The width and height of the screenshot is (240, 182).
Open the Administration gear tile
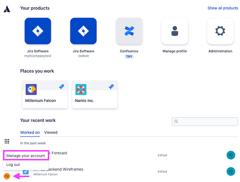point(220,31)
